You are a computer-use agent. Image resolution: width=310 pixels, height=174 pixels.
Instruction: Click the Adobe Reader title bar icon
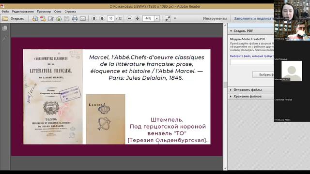(2, 6)
